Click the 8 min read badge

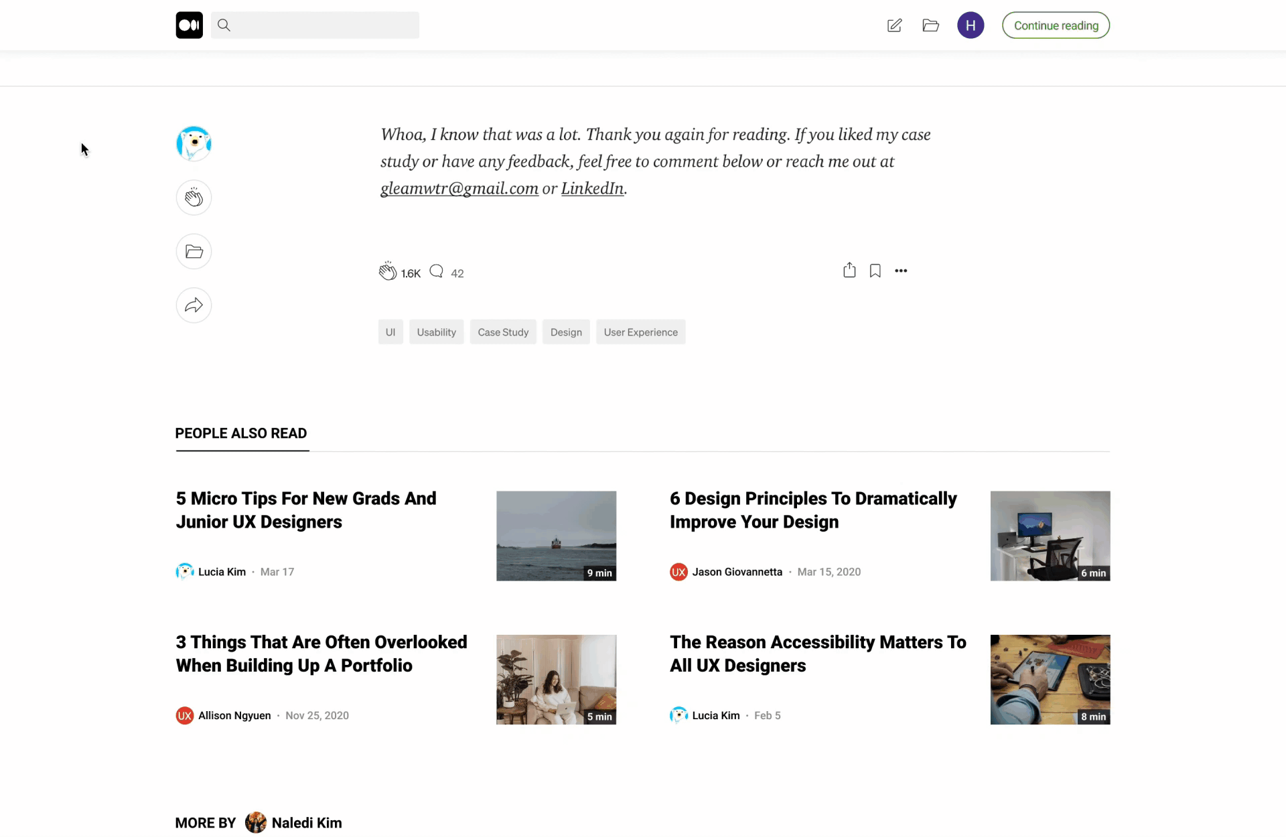pos(1093,716)
